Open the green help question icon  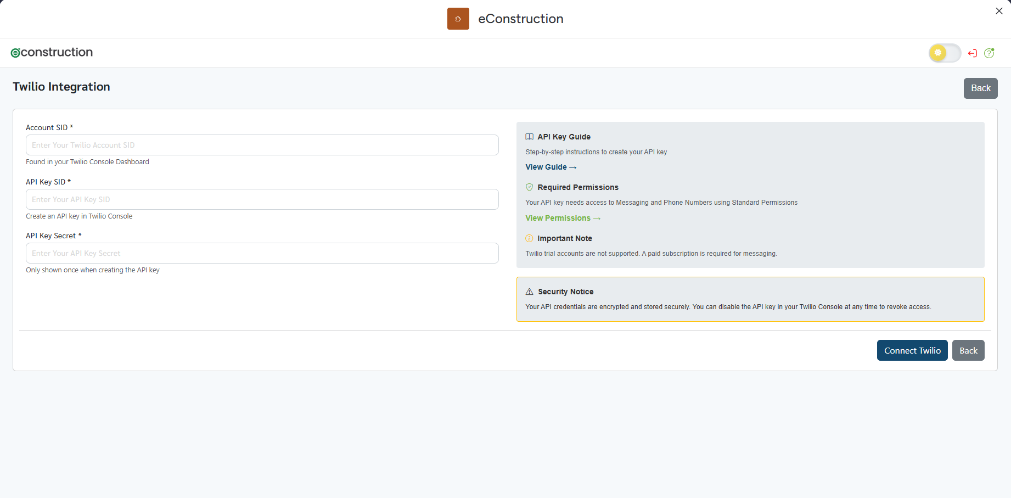[x=989, y=53]
